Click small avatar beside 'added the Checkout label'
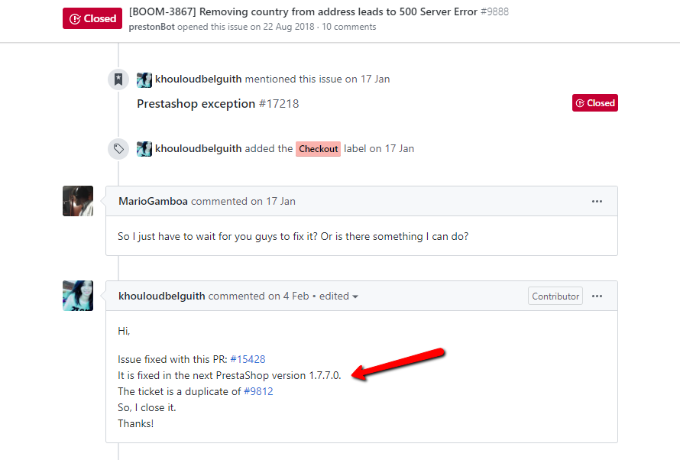Screen dimensions: 680x460 144,149
